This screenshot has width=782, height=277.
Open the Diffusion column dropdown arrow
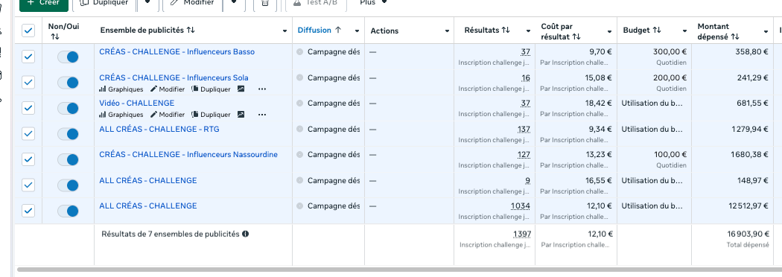(357, 31)
